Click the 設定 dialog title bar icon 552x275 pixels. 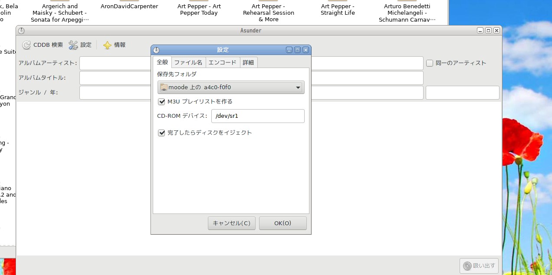pos(156,50)
